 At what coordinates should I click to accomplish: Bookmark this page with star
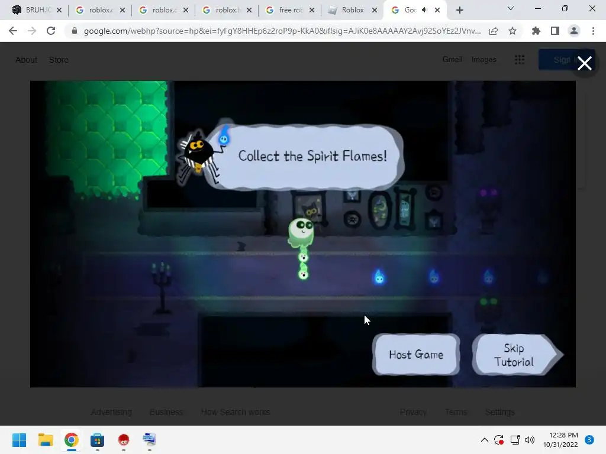(512, 31)
